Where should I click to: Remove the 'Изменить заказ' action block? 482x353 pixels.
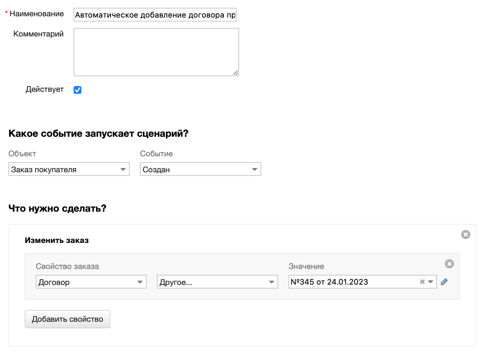(465, 234)
